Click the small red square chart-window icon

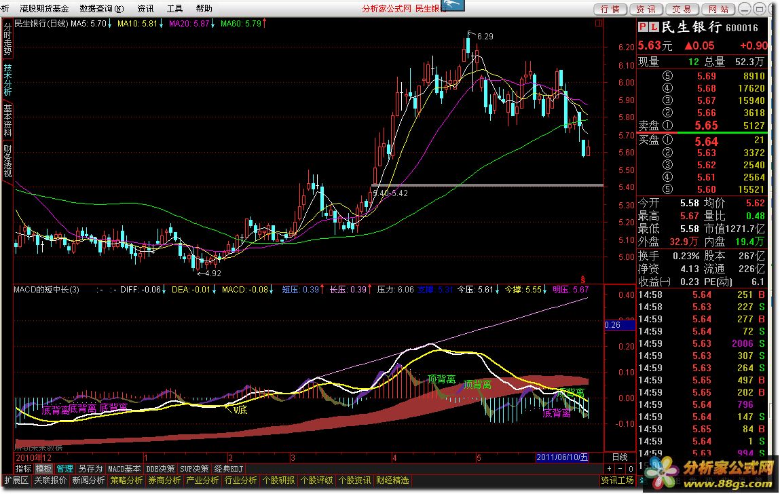[599, 23]
